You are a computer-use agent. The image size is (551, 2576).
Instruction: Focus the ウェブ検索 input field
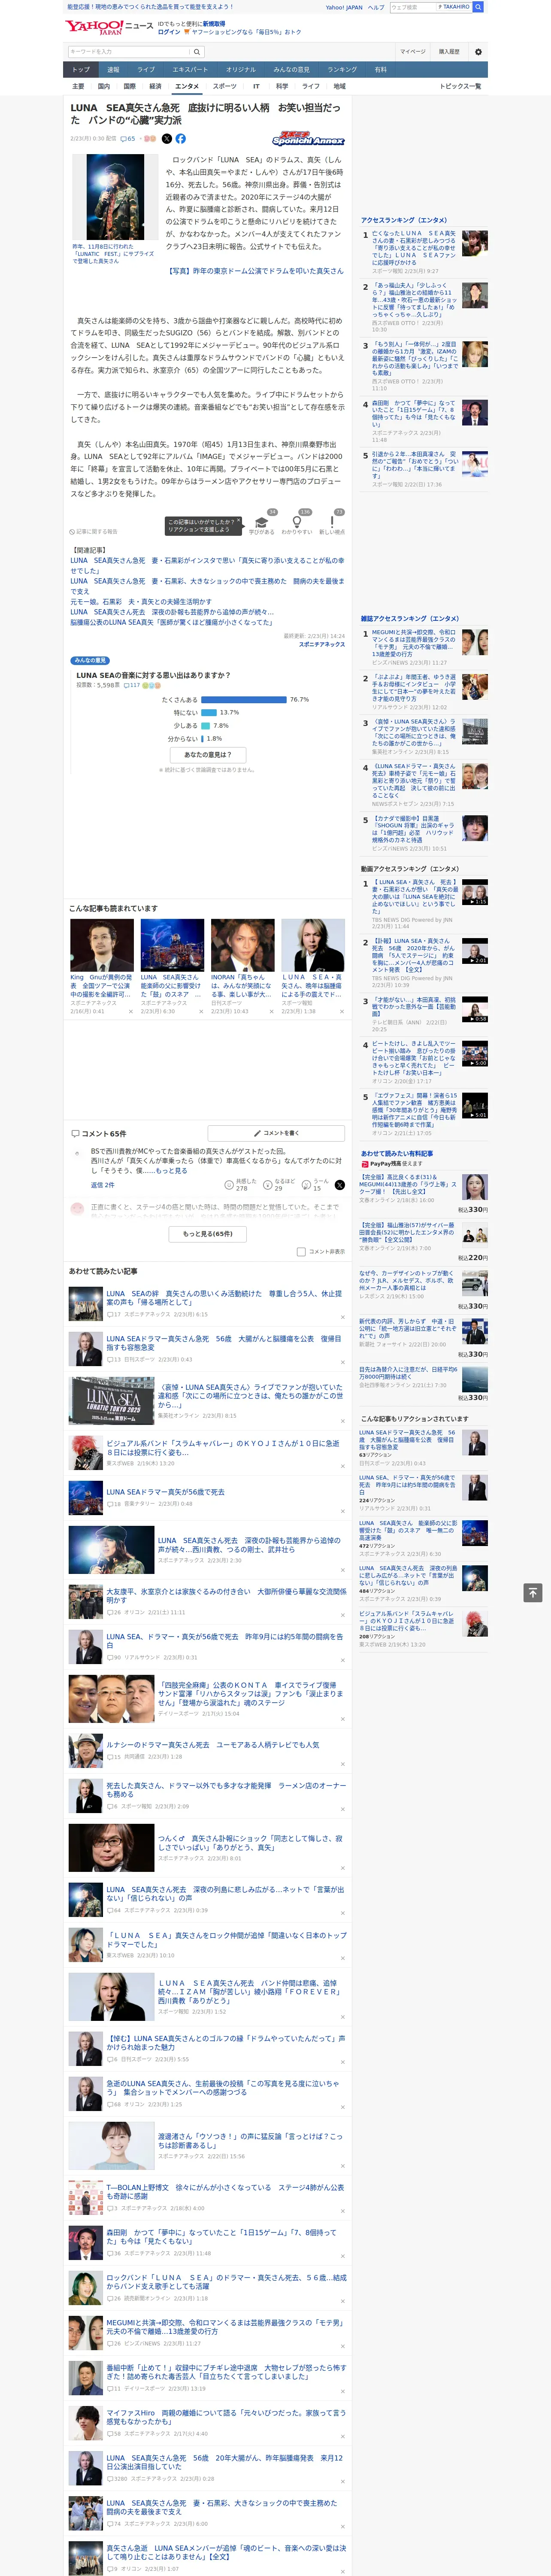413,7
